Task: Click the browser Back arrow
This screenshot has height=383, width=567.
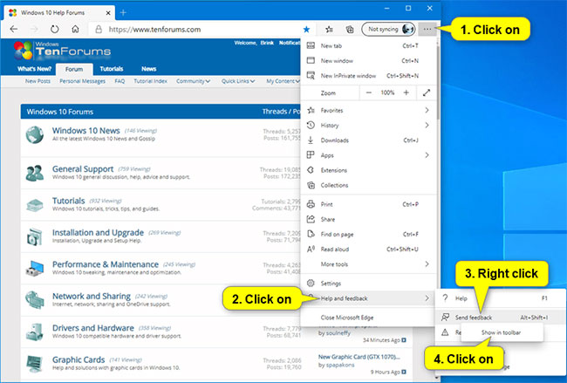Action: click(x=14, y=29)
